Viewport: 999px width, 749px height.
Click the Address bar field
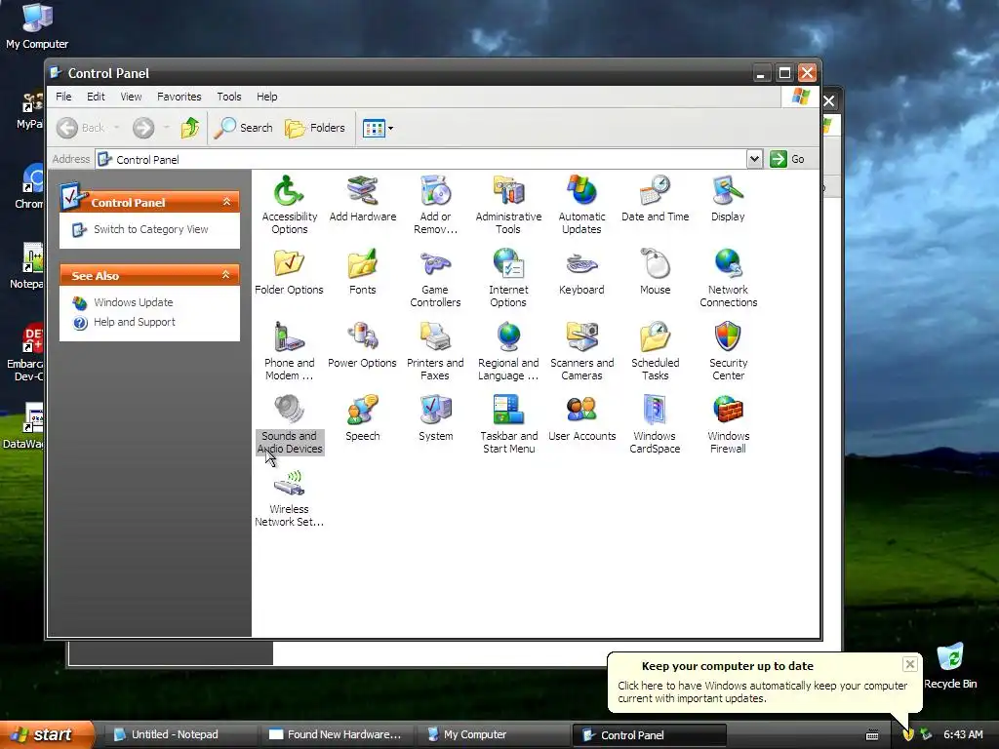[421, 159]
